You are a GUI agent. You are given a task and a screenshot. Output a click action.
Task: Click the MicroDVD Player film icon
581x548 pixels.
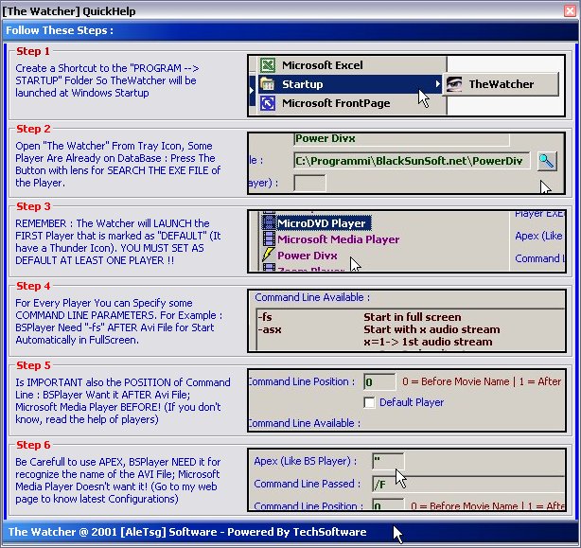[269, 222]
